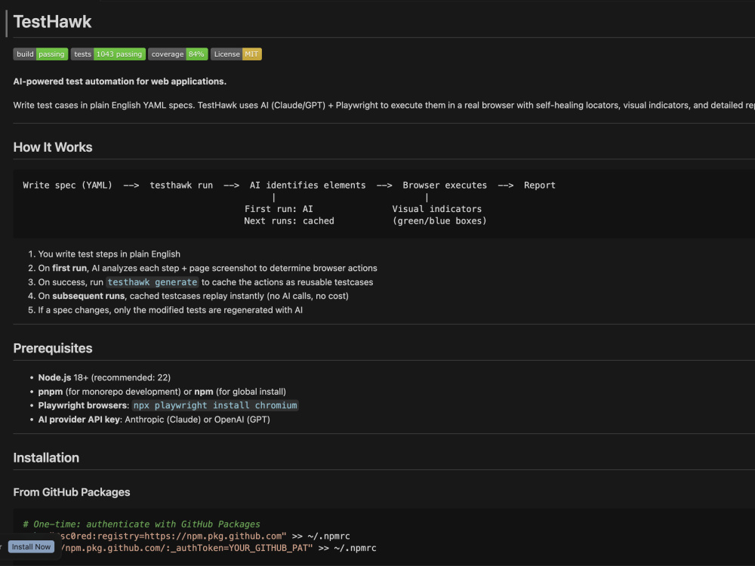The width and height of the screenshot is (755, 566).
Task: Click the 'On first run' list item
Action: pyautogui.click(x=208, y=268)
